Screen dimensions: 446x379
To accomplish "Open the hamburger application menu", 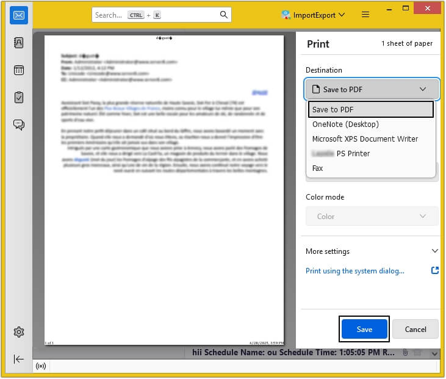I will tap(365, 15).
